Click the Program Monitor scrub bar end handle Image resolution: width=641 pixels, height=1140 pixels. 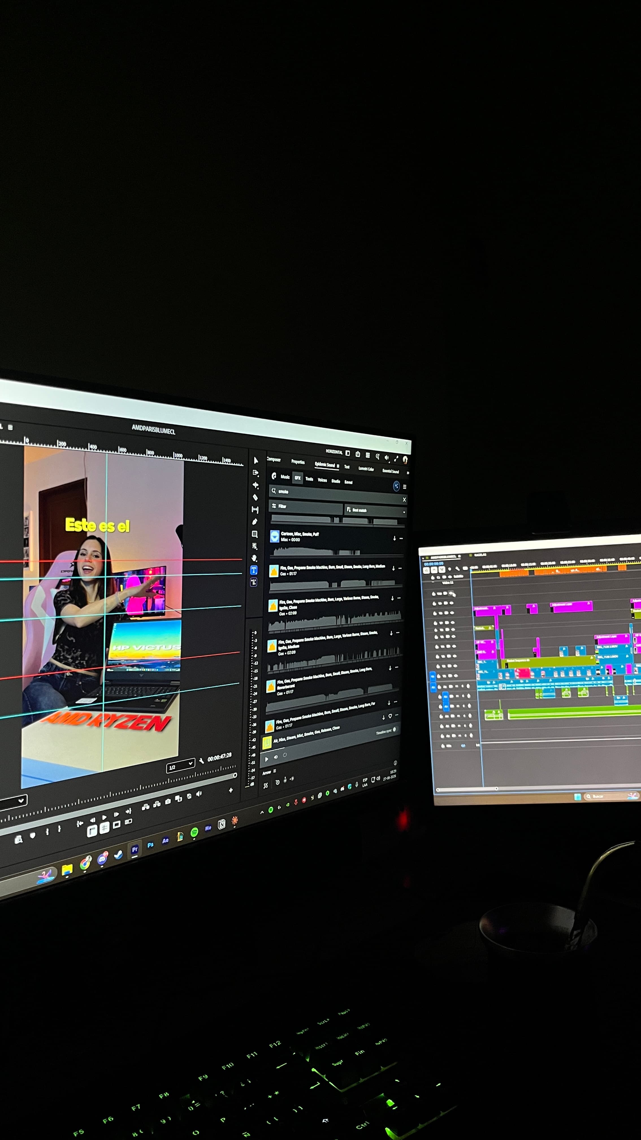pyautogui.click(x=235, y=775)
